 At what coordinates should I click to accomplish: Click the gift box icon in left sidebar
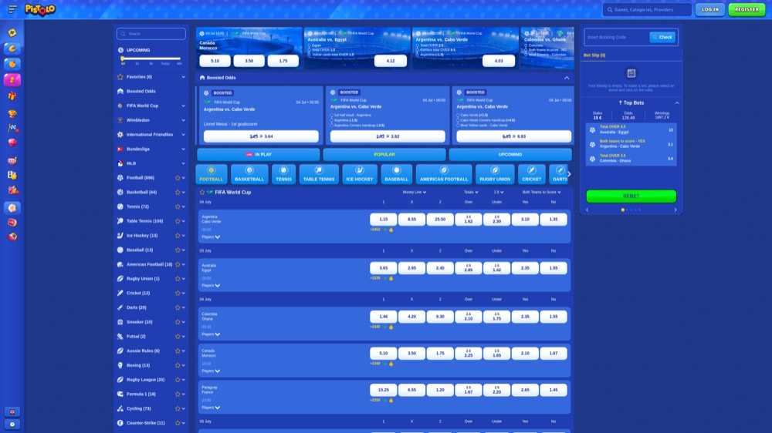[12, 96]
